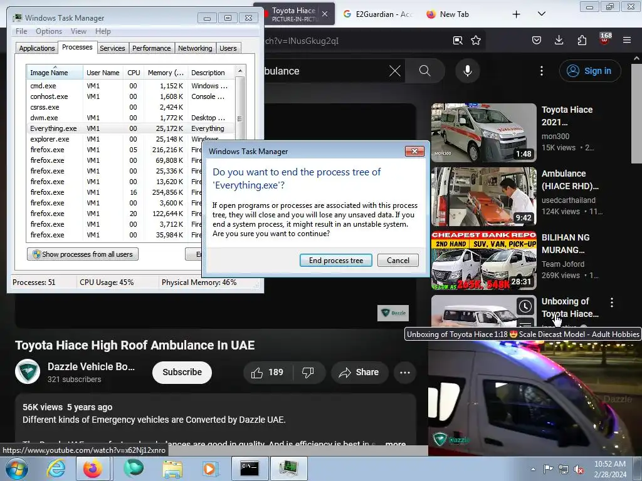Dislike the video with thumbs down

(x=308, y=372)
